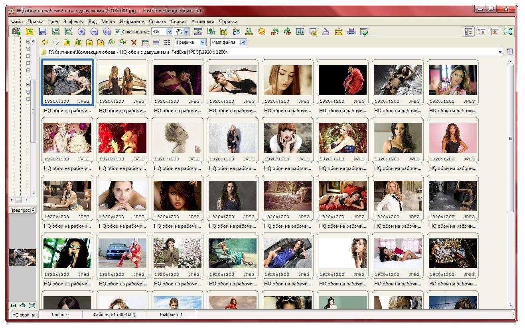Toggle the Сглаживание checkbox

pos(117,32)
